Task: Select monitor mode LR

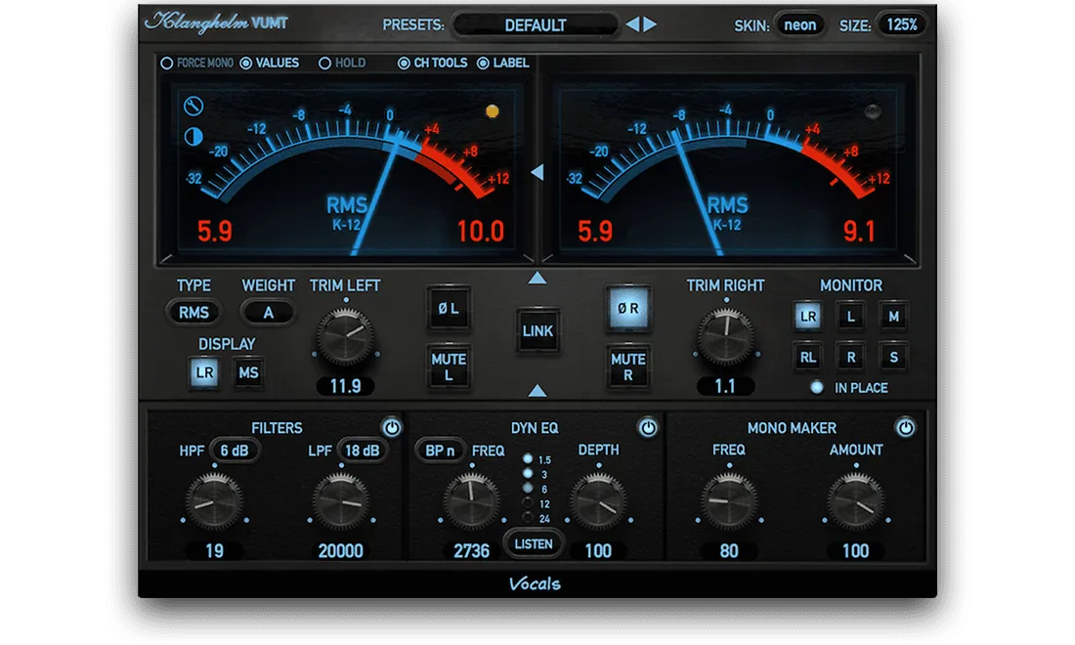Action: tap(808, 317)
